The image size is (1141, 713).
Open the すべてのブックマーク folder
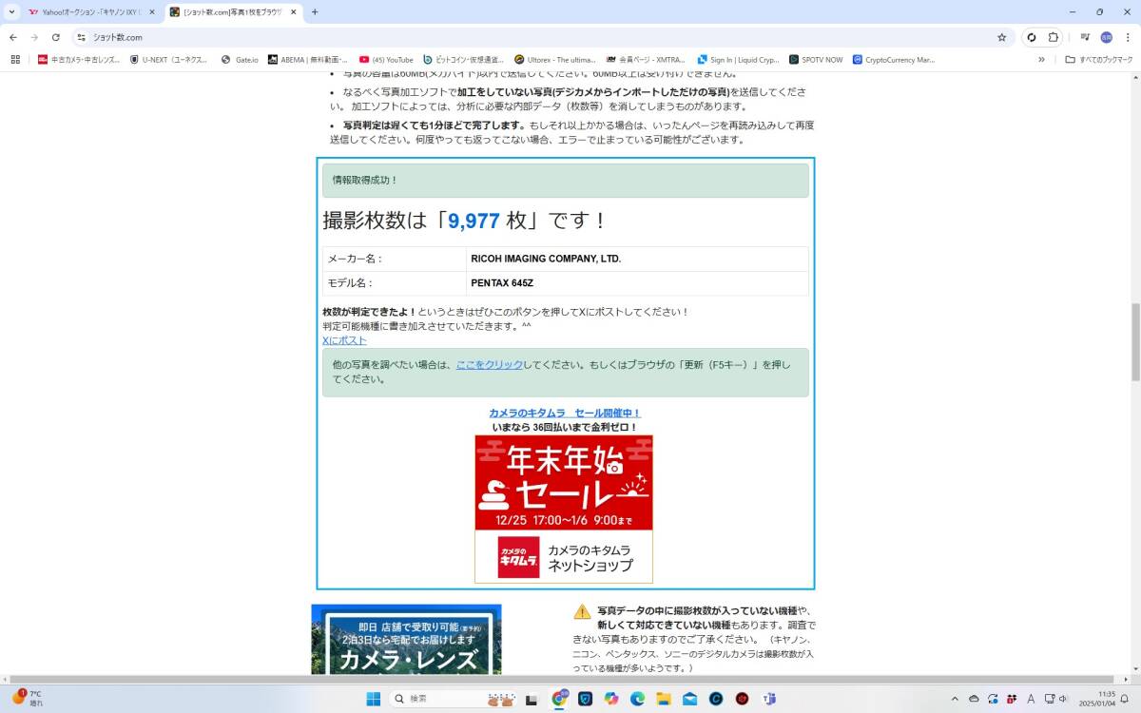click(1099, 59)
